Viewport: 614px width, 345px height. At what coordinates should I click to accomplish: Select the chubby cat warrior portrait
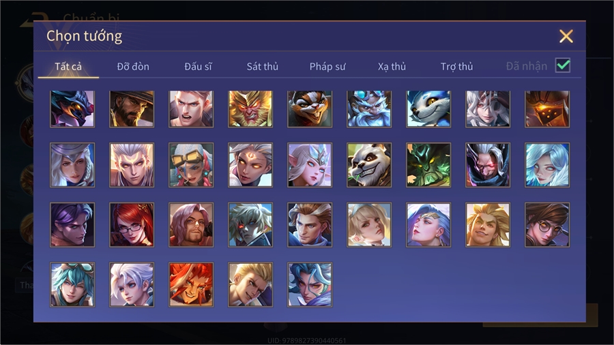(x=310, y=108)
